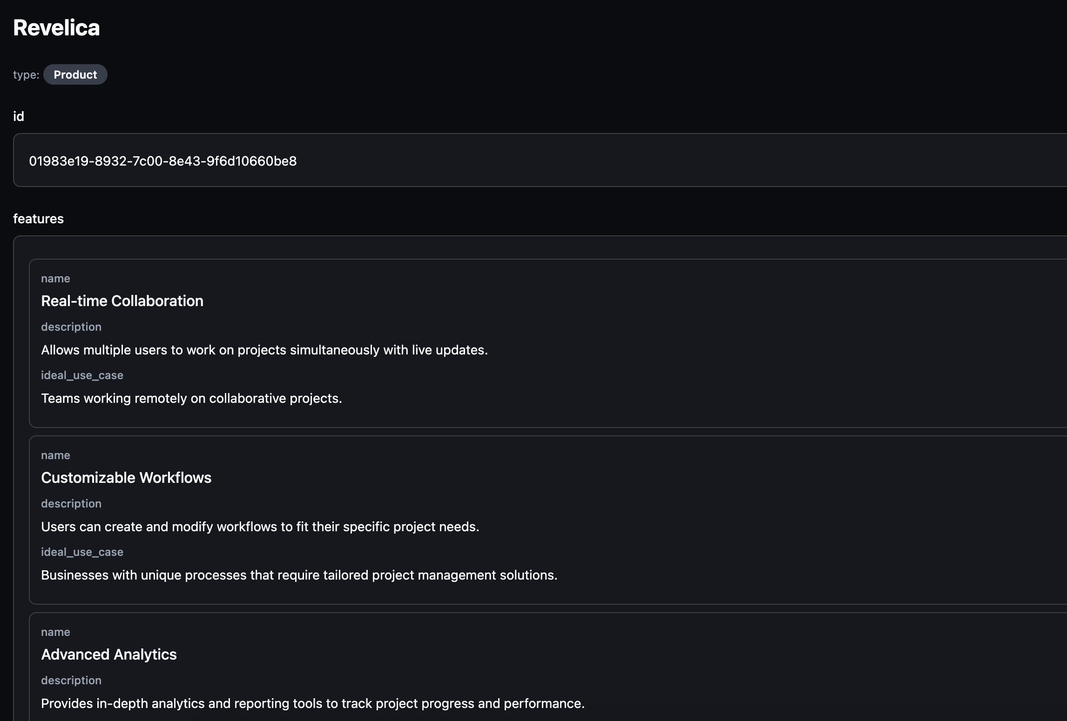The height and width of the screenshot is (721, 1067).
Task: Click the "Users can create and modify" description
Action: [260, 527]
